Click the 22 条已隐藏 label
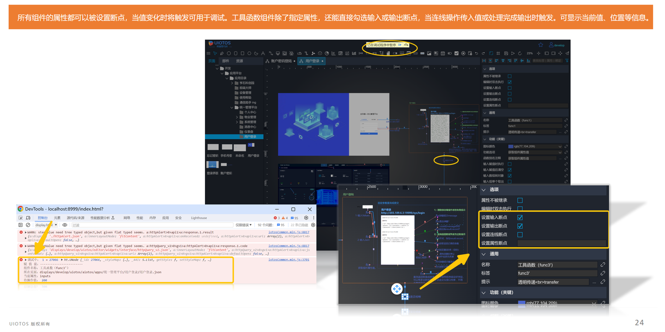This screenshot has width=665, height=332. pos(298,225)
